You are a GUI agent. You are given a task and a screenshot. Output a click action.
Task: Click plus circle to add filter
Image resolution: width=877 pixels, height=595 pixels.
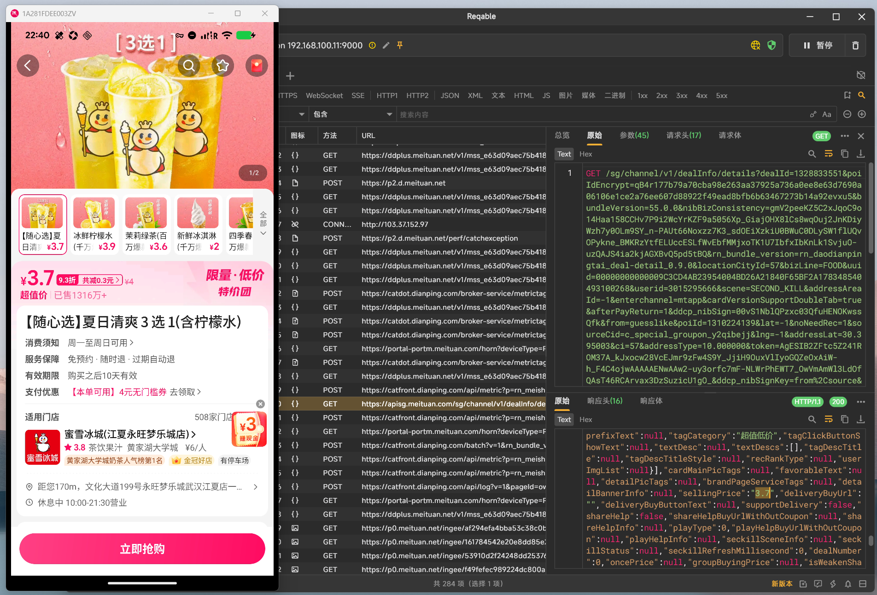(862, 114)
